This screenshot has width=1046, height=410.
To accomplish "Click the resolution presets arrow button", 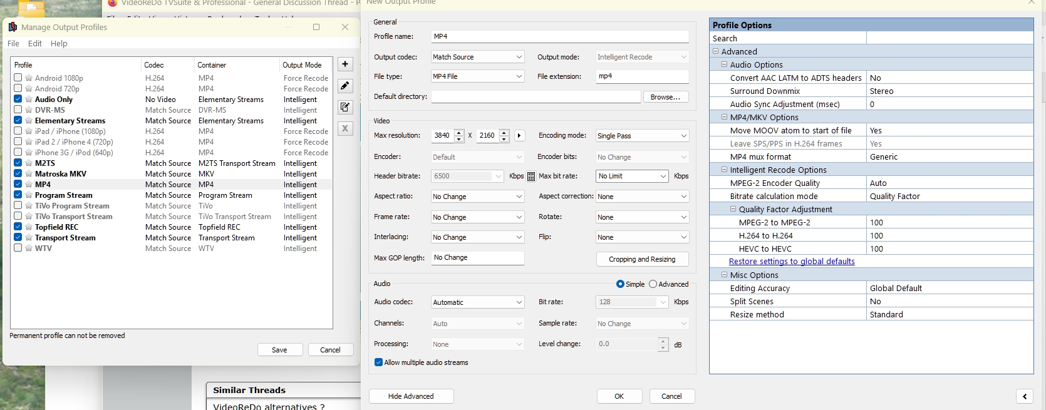I will (x=519, y=136).
